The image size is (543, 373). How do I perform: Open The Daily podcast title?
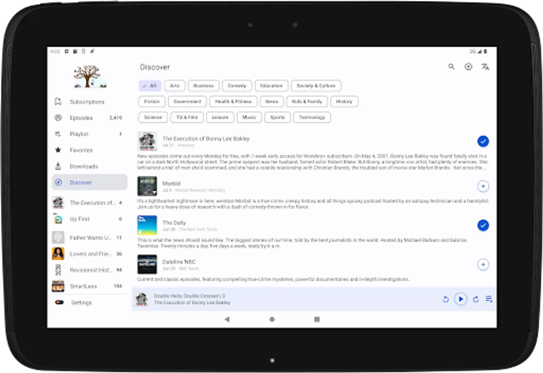coord(174,223)
